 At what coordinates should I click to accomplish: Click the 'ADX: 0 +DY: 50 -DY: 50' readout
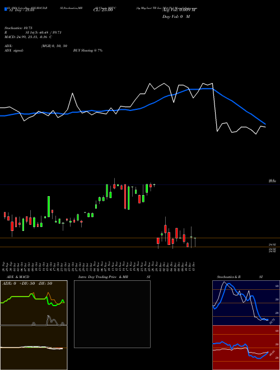[27, 283]
